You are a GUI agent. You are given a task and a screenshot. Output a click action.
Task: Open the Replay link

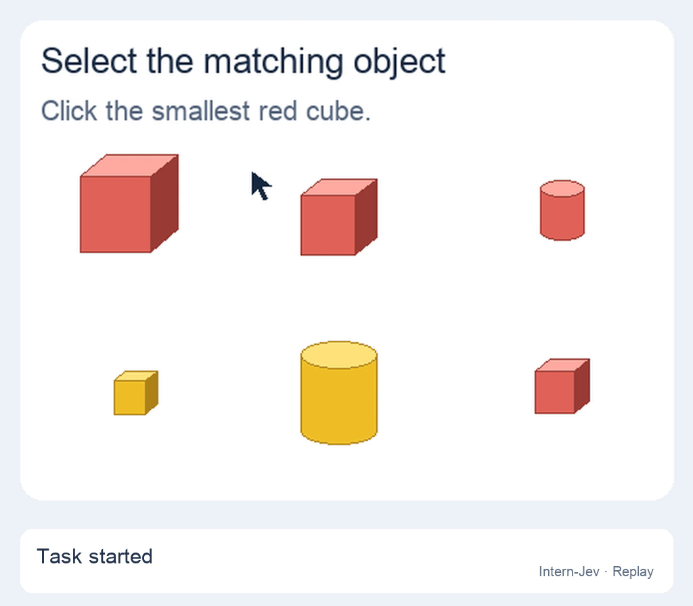[x=633, y=572]
